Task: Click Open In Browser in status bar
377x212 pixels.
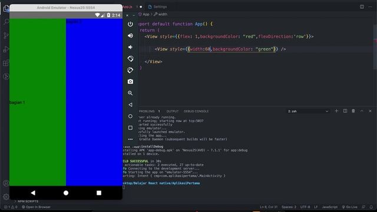Action: click(36, 207)
